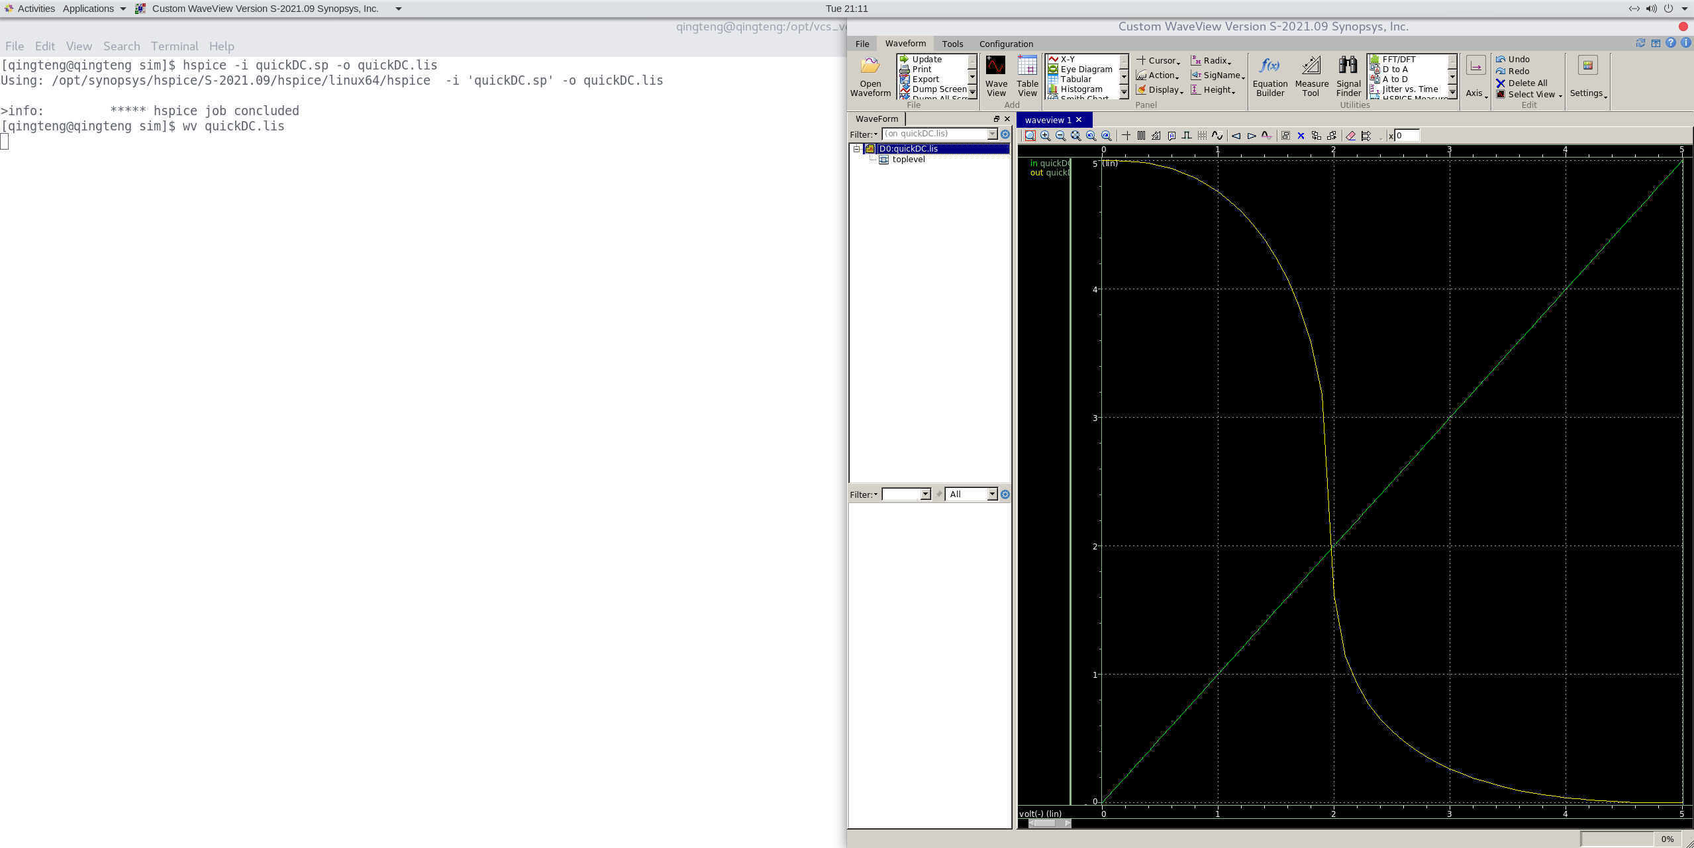Image resolution: width=1694 pixels, height=848 pixels.
Task: Click the x value input field
Action: click(x=1407, y=136)
